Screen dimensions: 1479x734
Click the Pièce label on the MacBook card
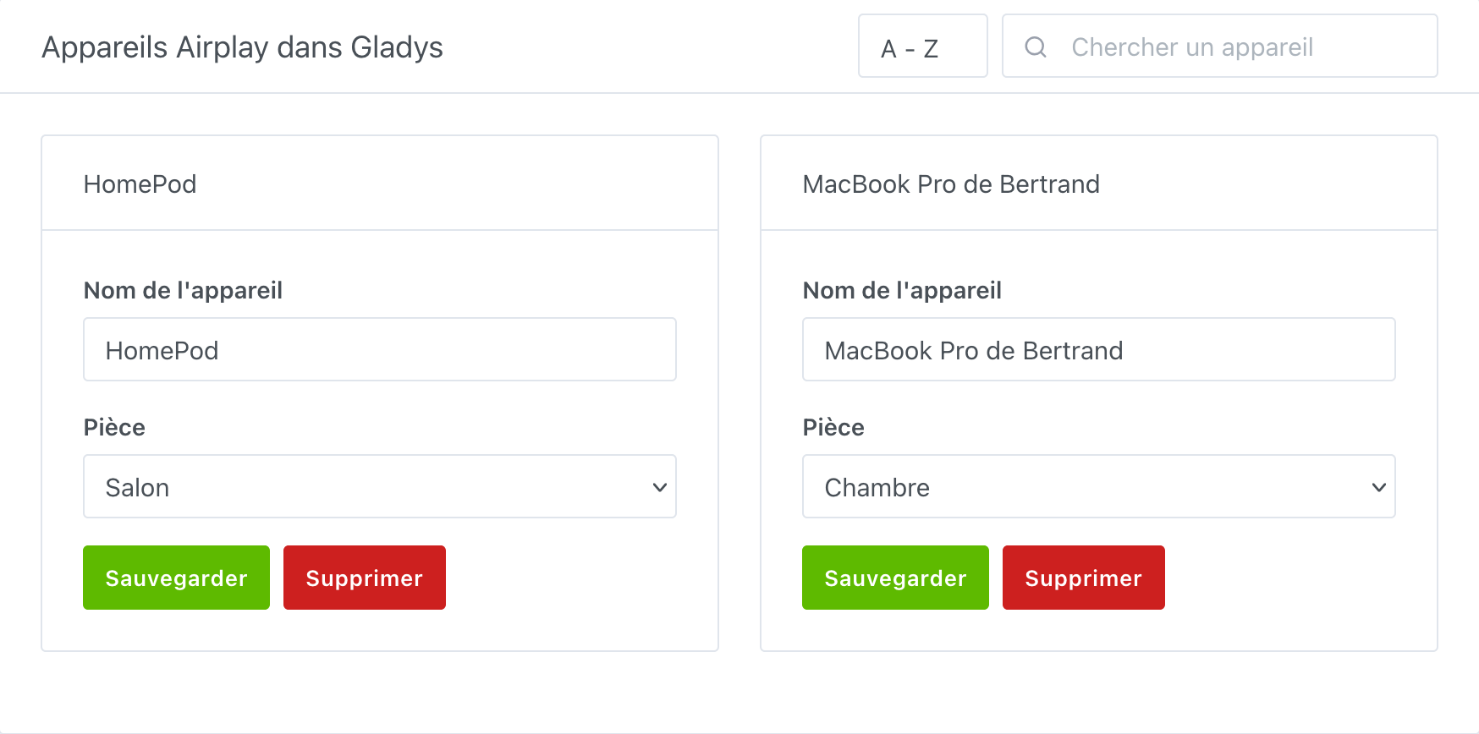pyautogui.click(x=833, y=427)
